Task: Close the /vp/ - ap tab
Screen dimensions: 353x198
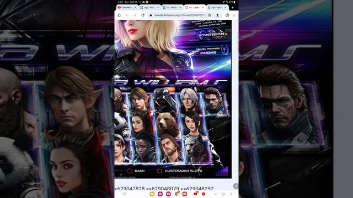Action: 225,7
